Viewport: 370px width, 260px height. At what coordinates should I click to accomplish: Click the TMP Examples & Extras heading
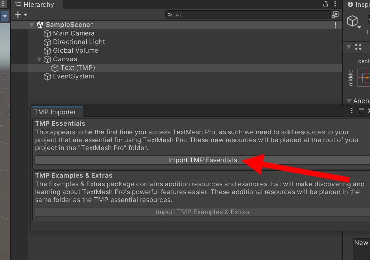(x=74, y=175)
